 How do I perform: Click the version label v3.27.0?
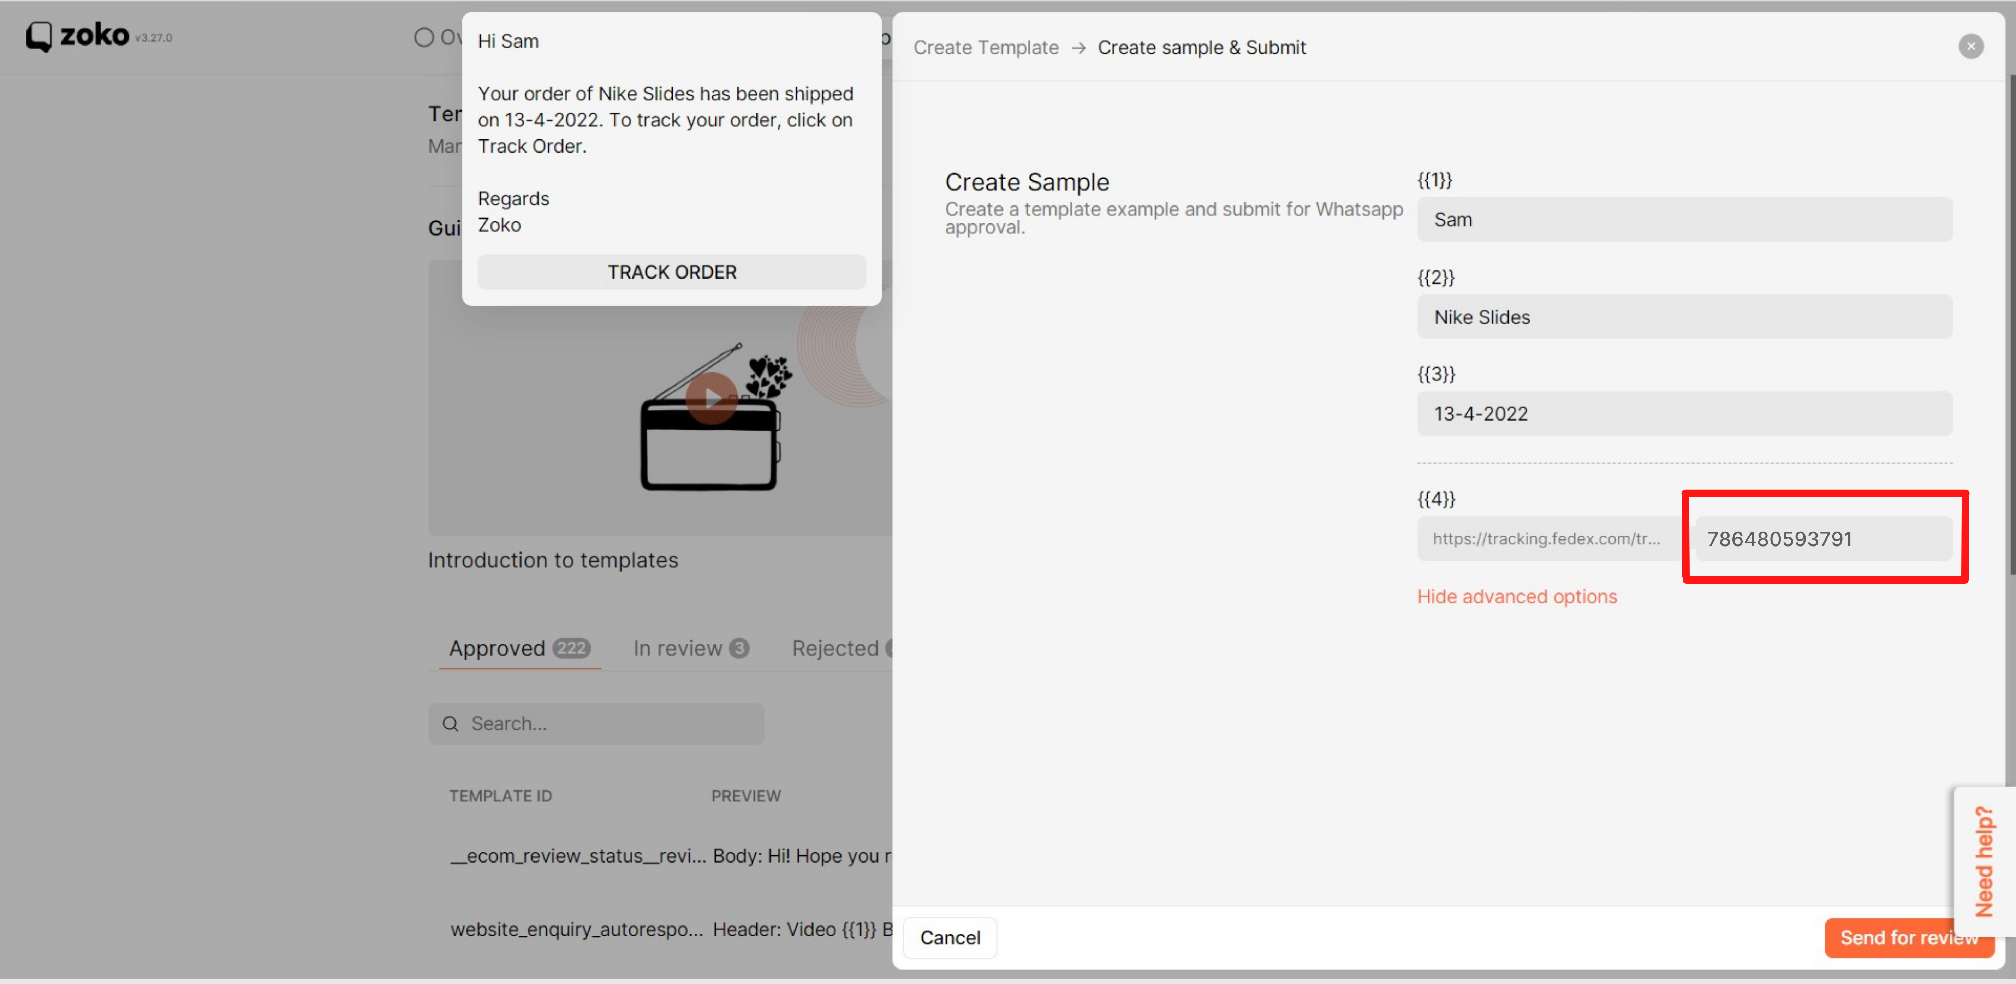[x=153, y=37]
